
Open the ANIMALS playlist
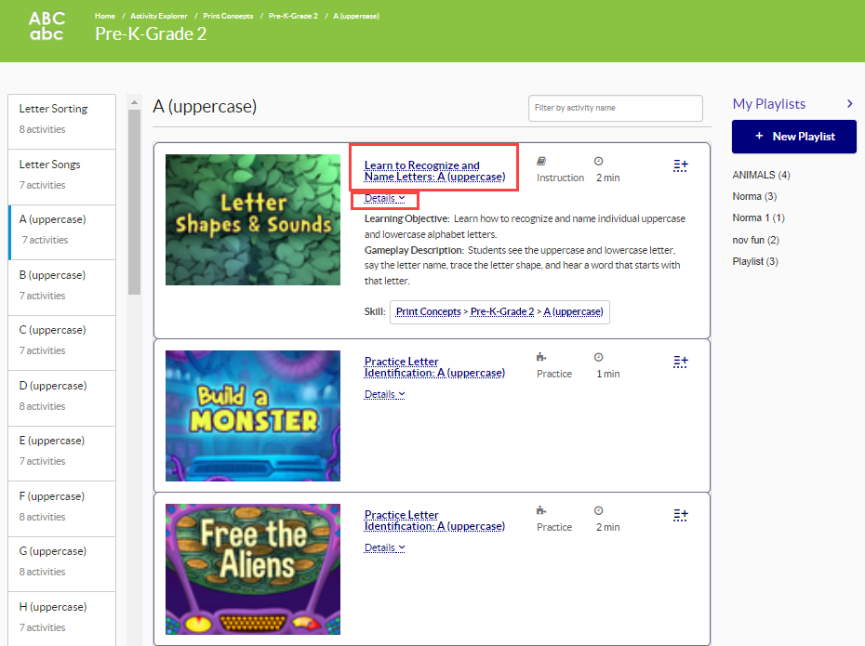pyautogui.click(x=761, y=175)
